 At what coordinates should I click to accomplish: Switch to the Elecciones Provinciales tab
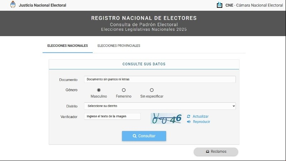(x=119, y=46)
